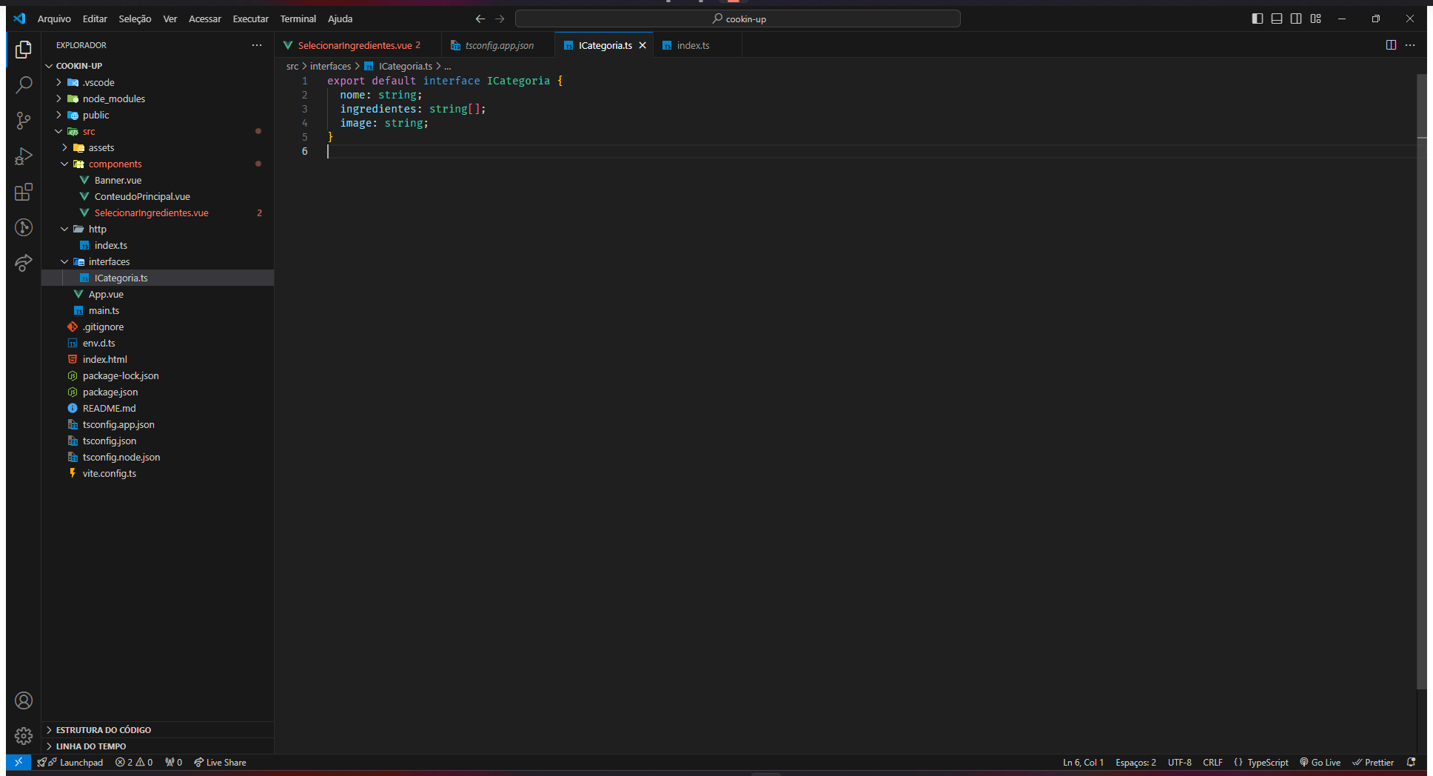Open the Executar menu
The image size is (1433, 776).
click(x=250, y=19)
